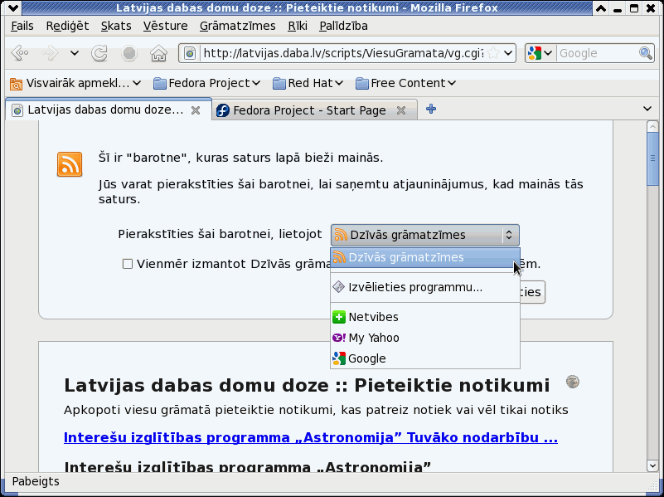
Task: Click the vertical scrollbar down arrow
Action: 652,465
